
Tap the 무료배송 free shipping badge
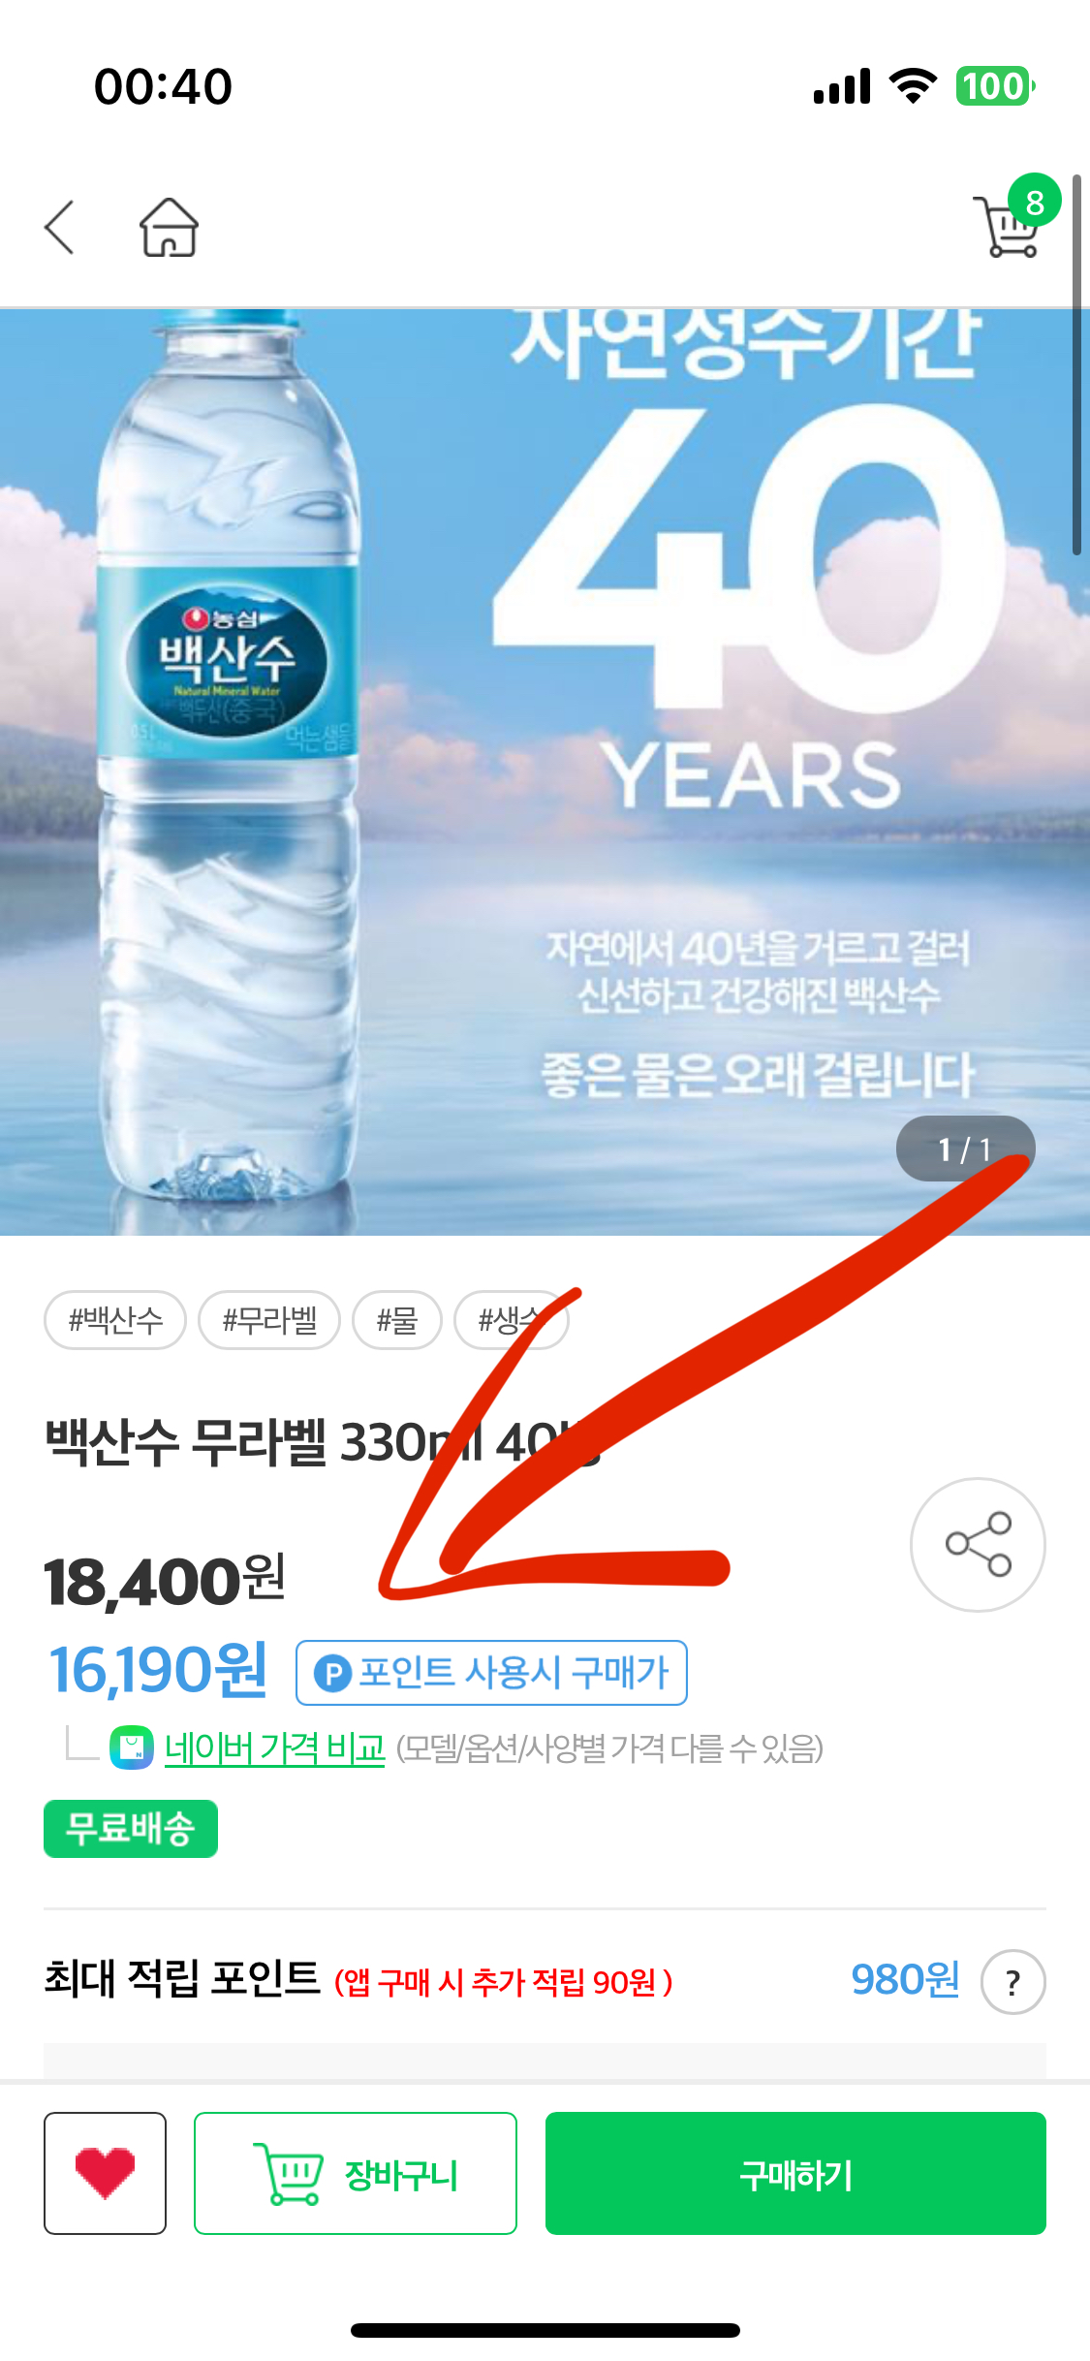pyautogui.click(x=131, y=1829)
